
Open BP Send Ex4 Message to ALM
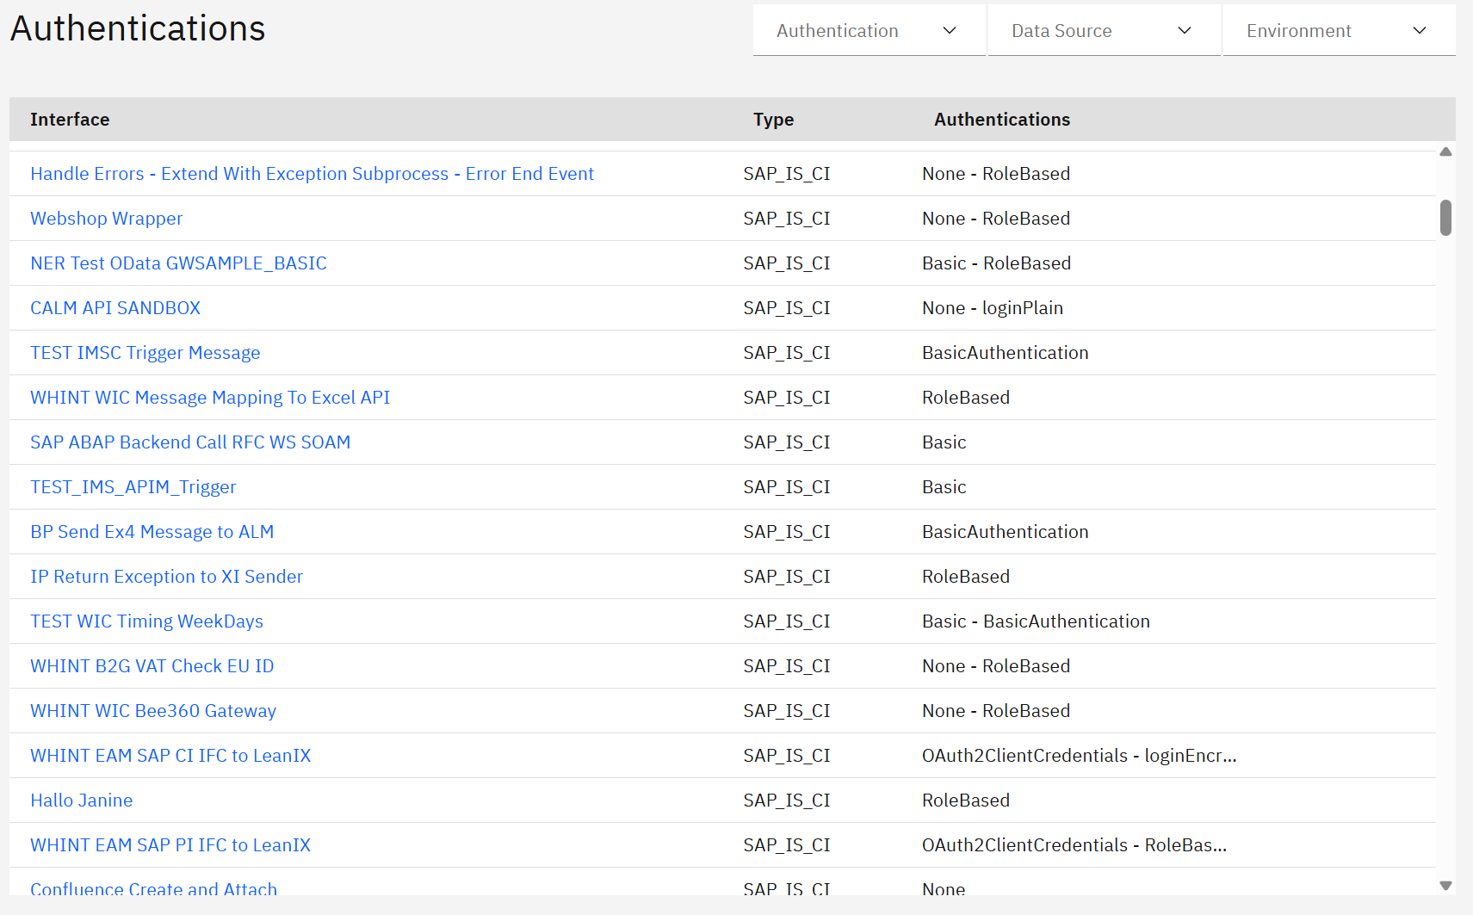pos(152,532)
